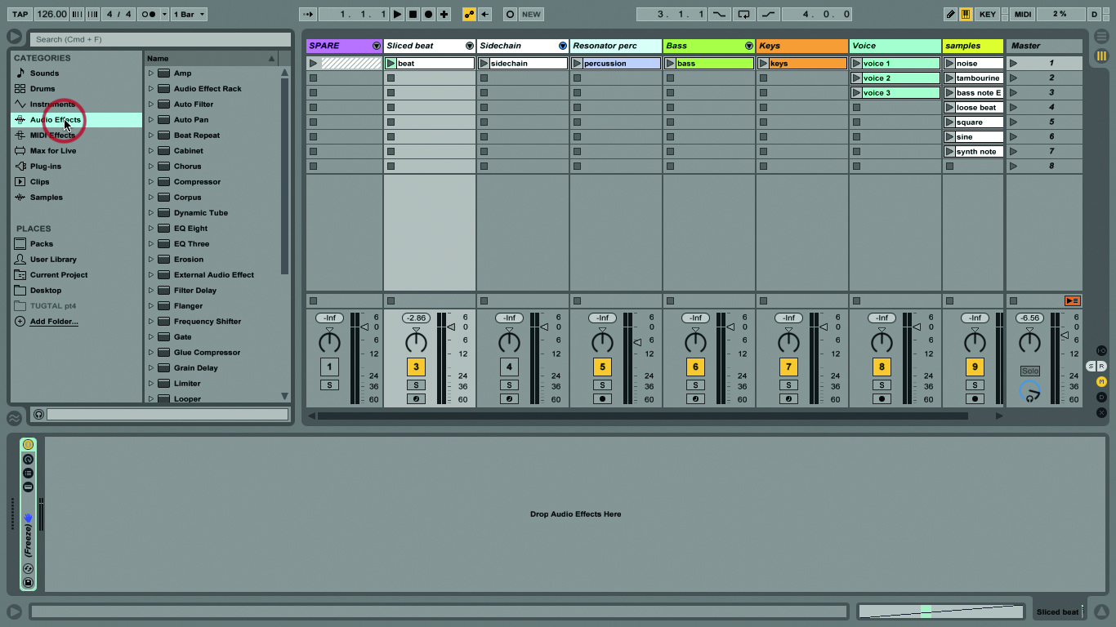Click the browser search field
1116x627 pixels.
(x=159, y=39)
